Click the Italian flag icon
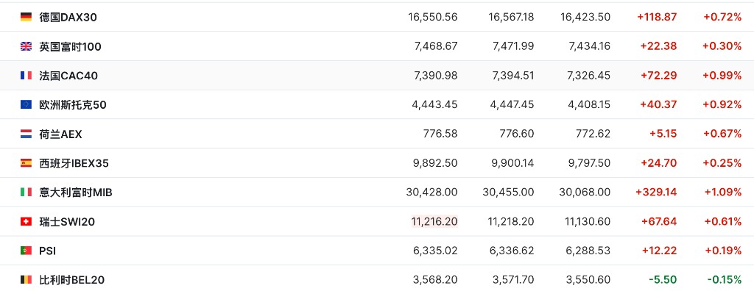Screen dimensions: 754x291 click(26, 192)
